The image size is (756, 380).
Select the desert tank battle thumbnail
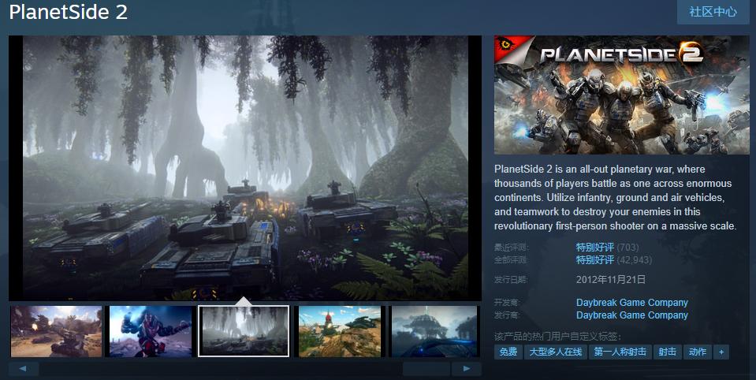[x=56, y=331]
